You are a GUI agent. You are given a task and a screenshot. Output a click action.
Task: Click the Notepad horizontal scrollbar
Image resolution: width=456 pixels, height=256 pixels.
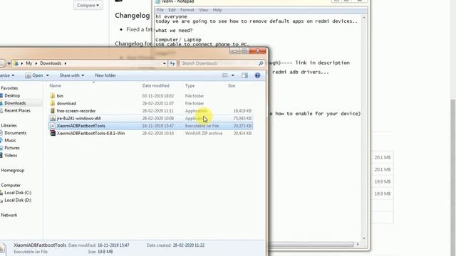point(311,245)
